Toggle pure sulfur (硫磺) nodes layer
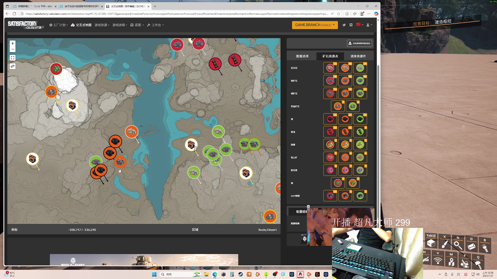The image size is (497, 279). click(360, 145)
